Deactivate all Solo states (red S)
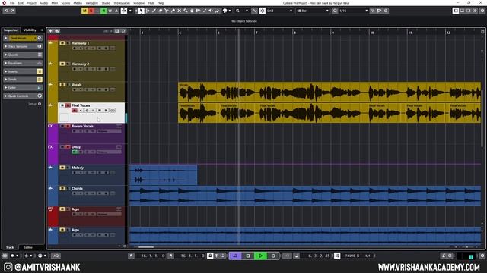This screenshot has width=487, height=273. pos(91,11)
